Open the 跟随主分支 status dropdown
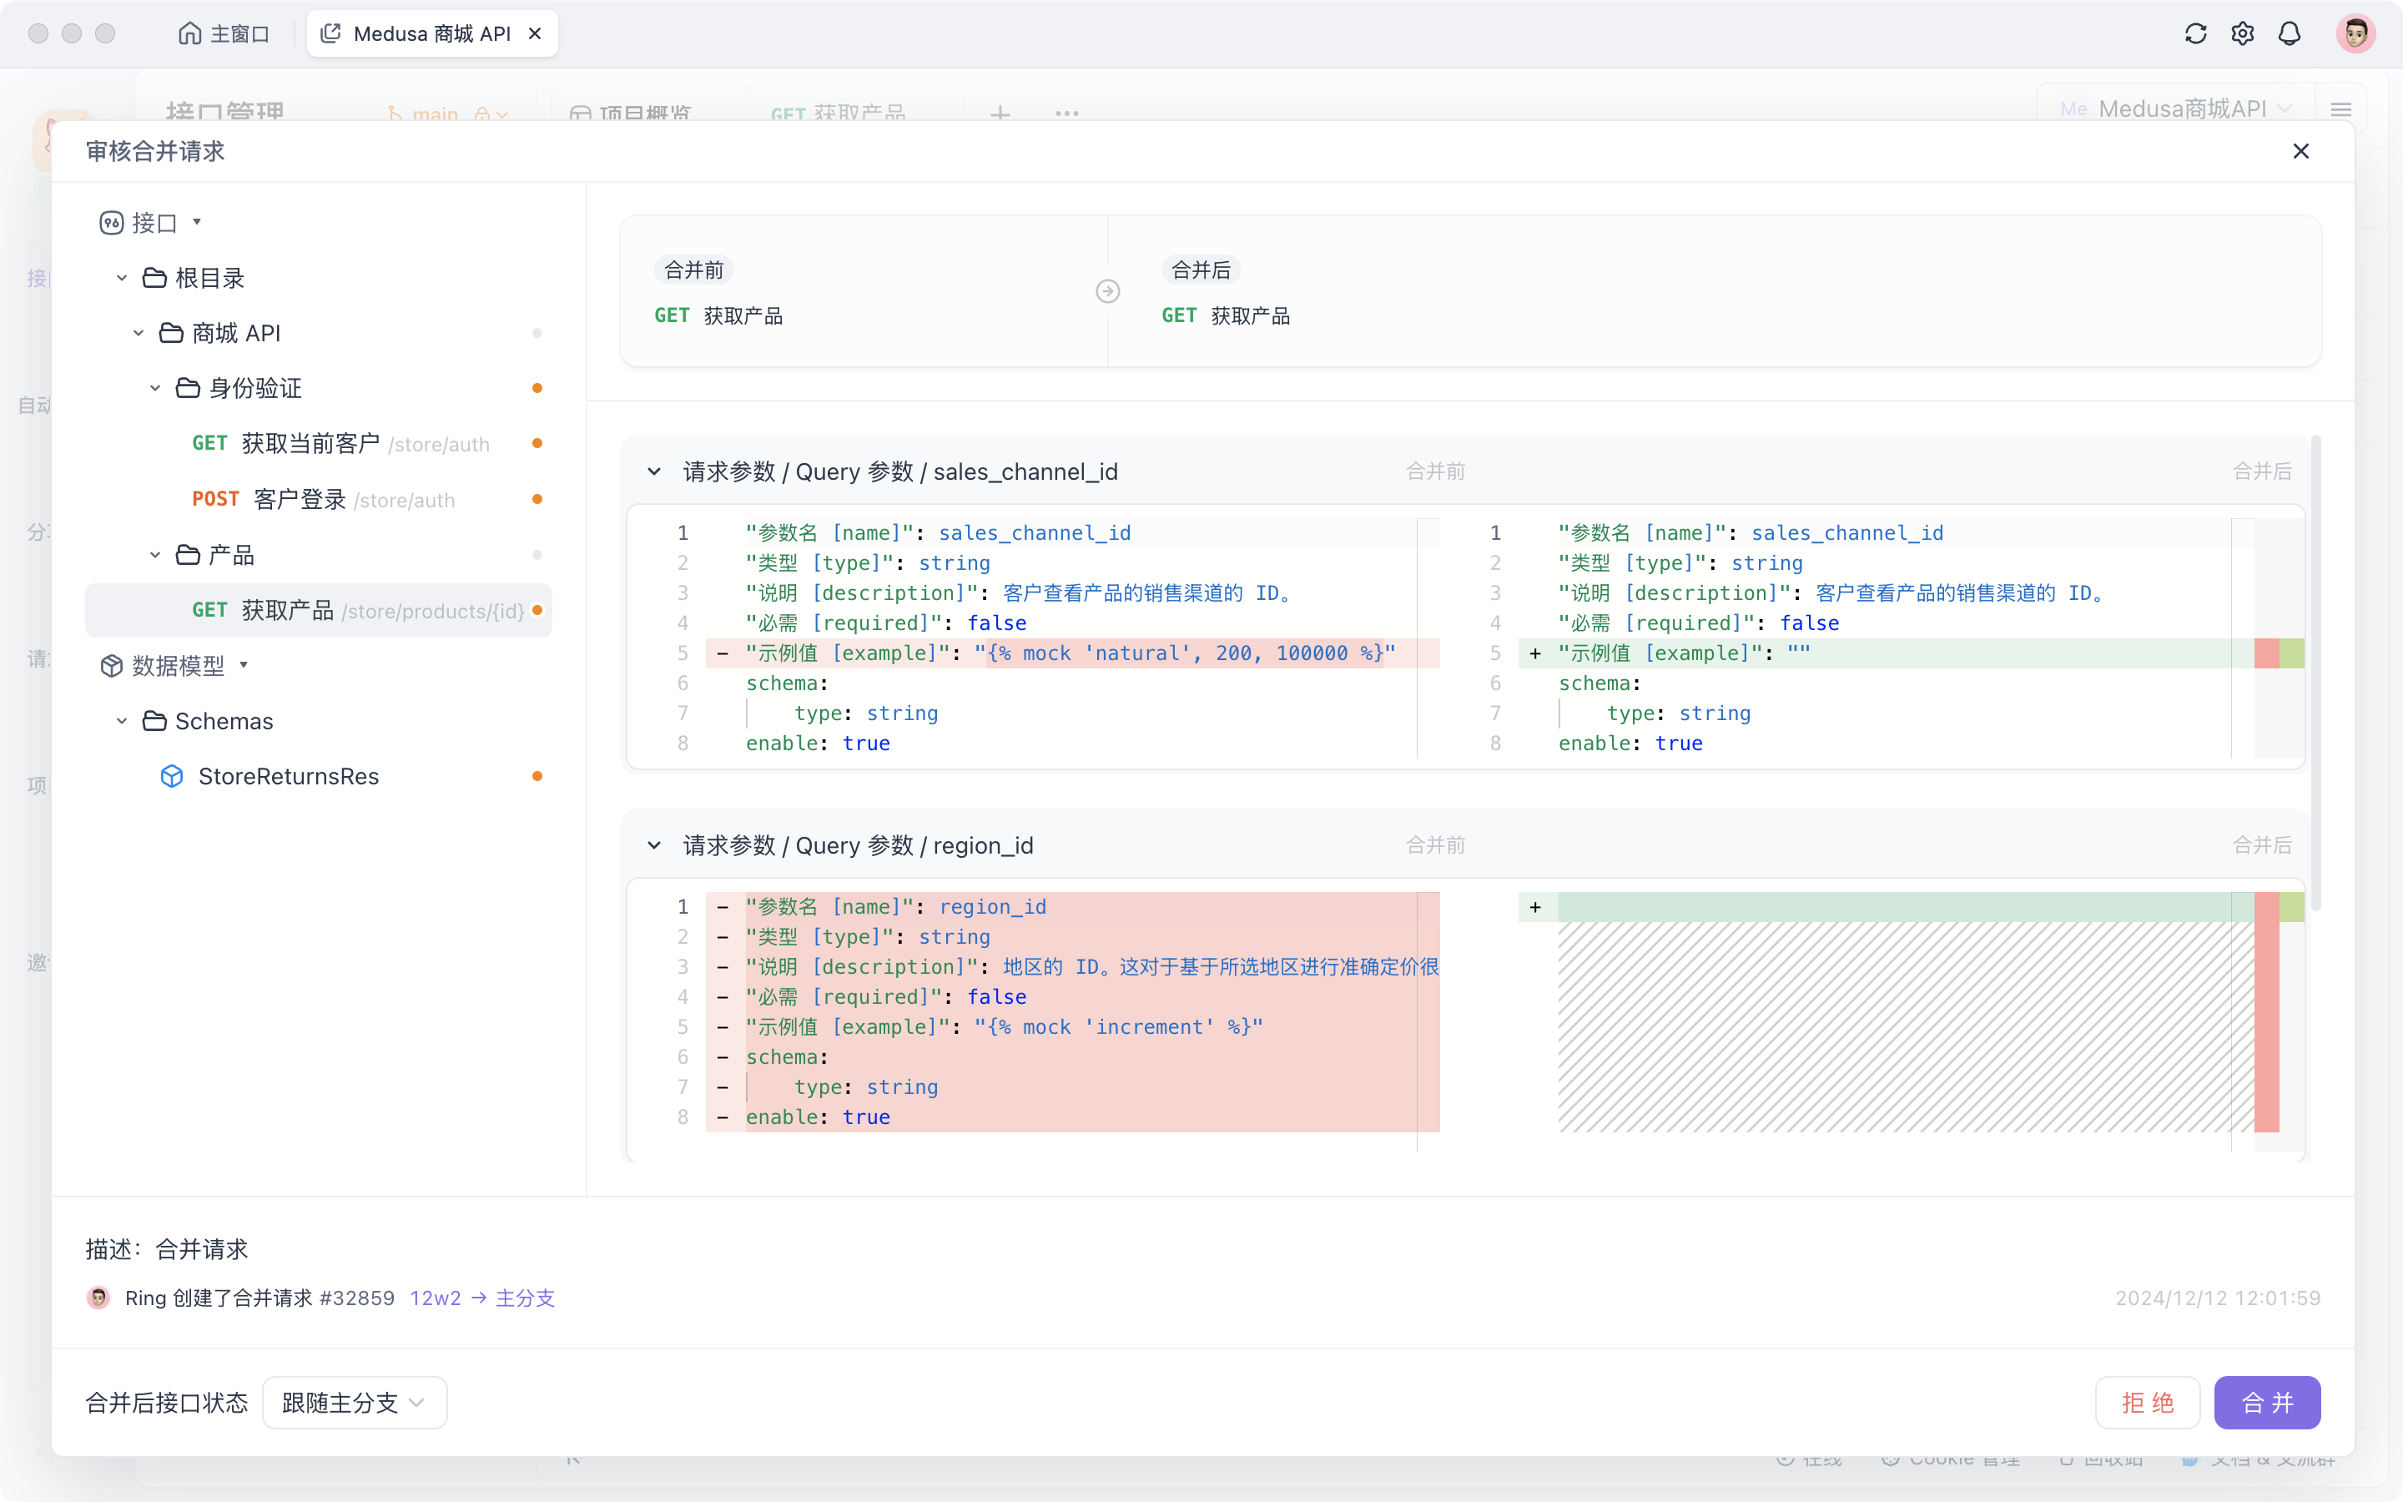2403x1502 pixels. (x=355, y=1403)
